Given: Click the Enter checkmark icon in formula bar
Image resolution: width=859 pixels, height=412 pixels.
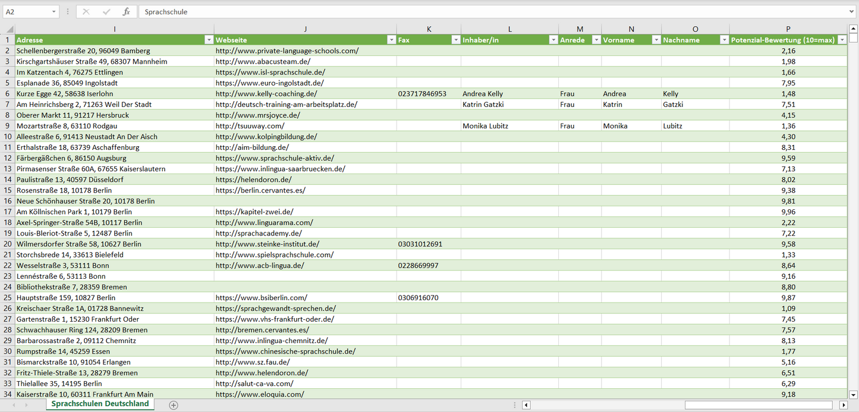Looking at the screenshot, I should point(106,12).
